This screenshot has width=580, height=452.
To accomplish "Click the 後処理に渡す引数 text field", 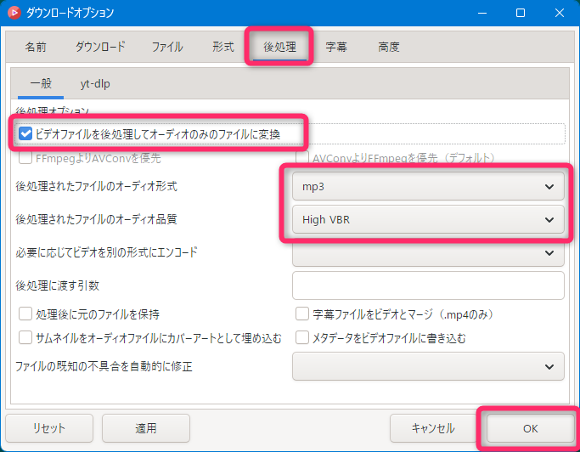I will 428,285.
